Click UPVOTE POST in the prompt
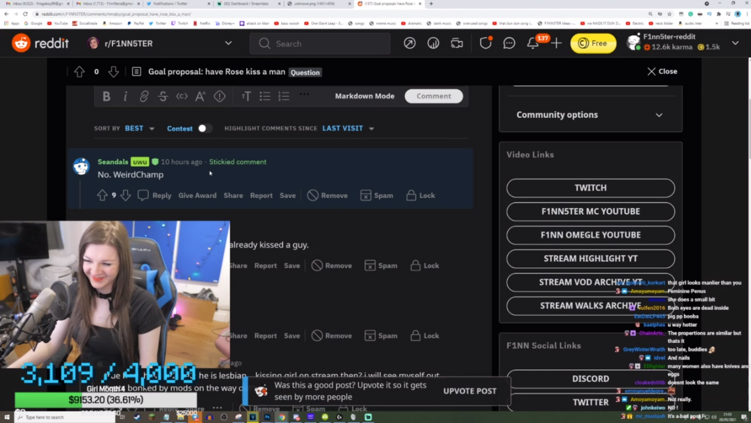The width and height of the screenshot is (751, 423). [470, 391]
